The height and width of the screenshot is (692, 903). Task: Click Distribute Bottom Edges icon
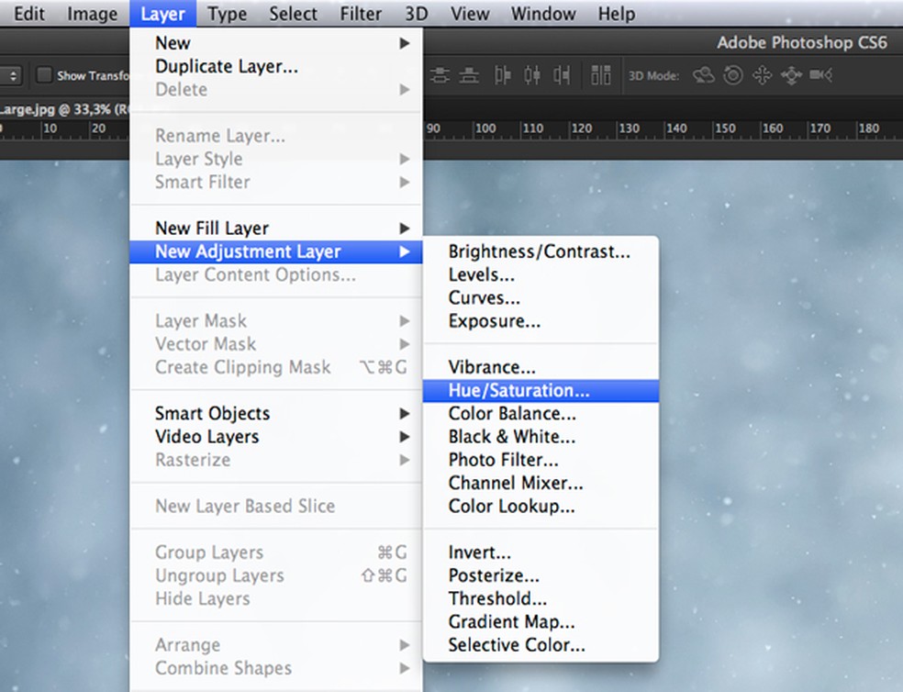point(469,75)
